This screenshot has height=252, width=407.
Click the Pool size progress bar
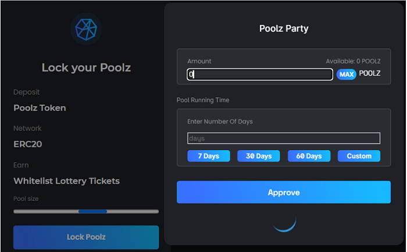pos(86,211)
